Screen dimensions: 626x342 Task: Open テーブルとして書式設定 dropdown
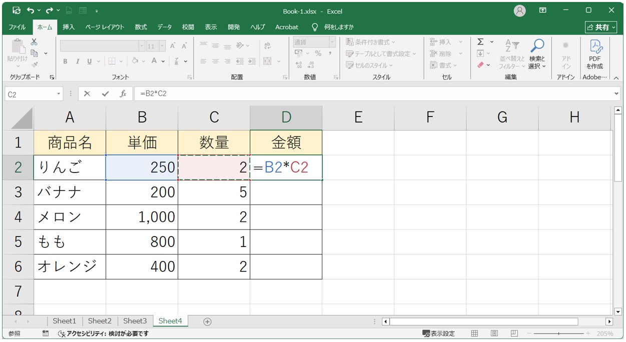[381, 53]
